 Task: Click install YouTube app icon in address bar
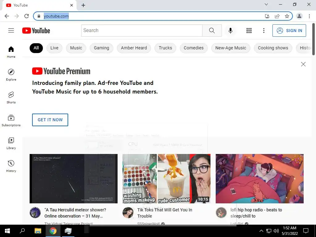[x=267, y=16]
